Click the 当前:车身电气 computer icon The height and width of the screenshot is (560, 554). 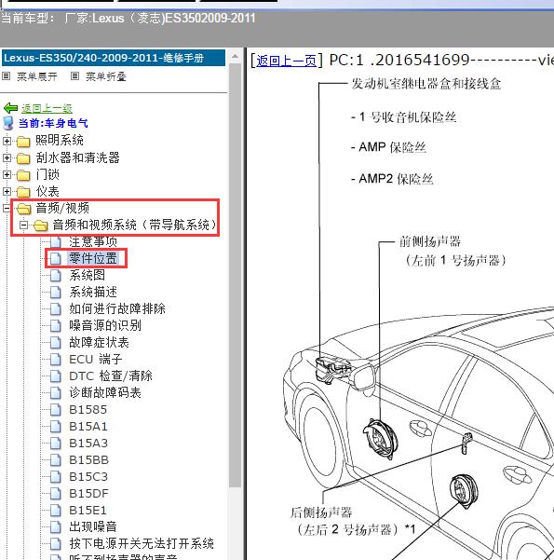click(x=8, y=123)
